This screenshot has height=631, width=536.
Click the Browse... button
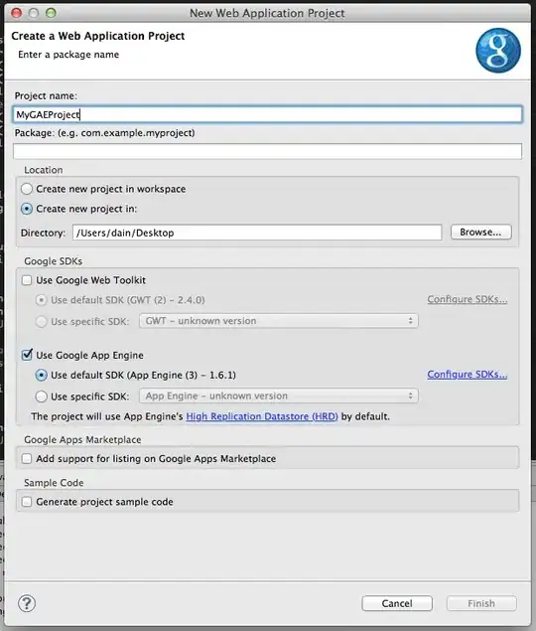click(x=481, y=233)
